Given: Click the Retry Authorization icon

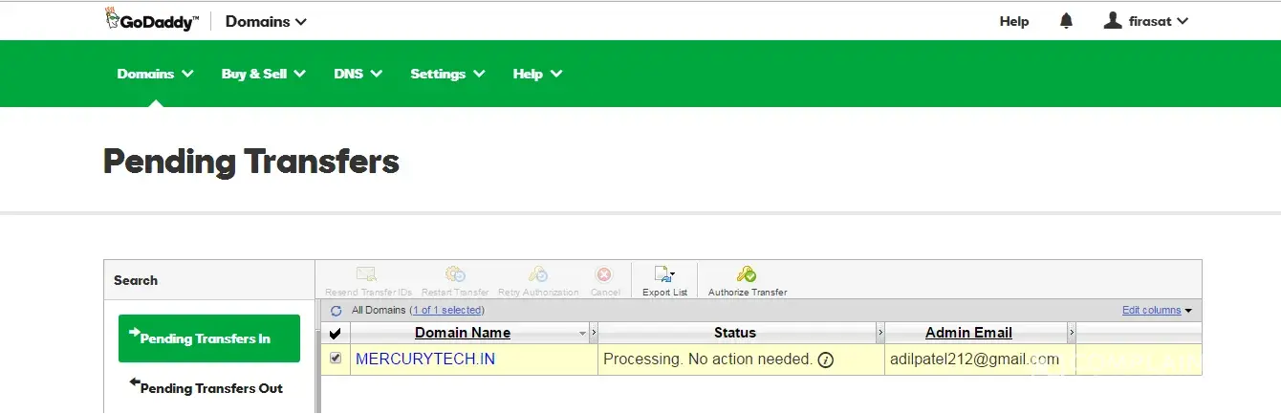Looking at the screenshot, I should (x=538, y=275).
